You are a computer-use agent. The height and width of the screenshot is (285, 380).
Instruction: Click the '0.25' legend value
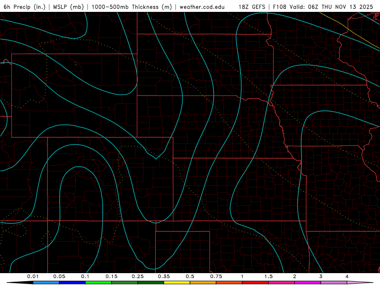point(138,276)
